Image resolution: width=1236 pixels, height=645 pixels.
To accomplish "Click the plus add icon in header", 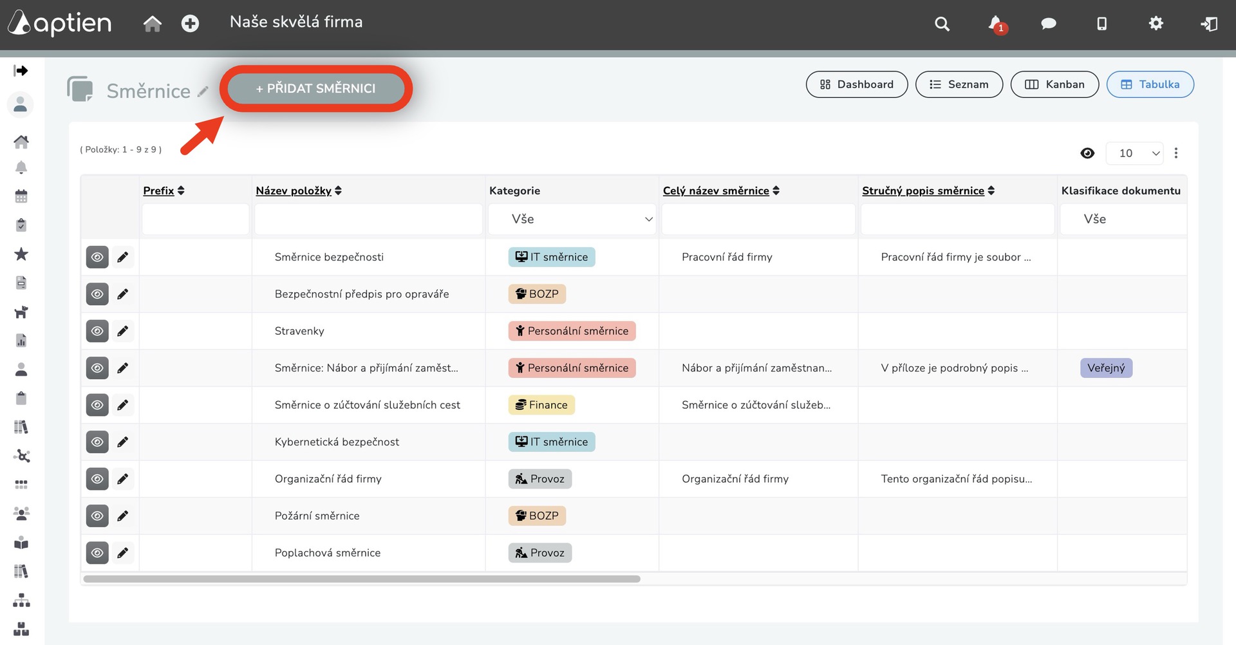I will pyautogui.click(x=190, y=24).
